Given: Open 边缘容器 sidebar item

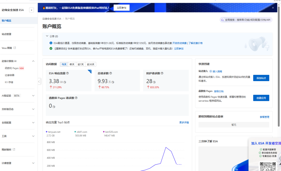Looking at the screenshot, I should 10,75.
